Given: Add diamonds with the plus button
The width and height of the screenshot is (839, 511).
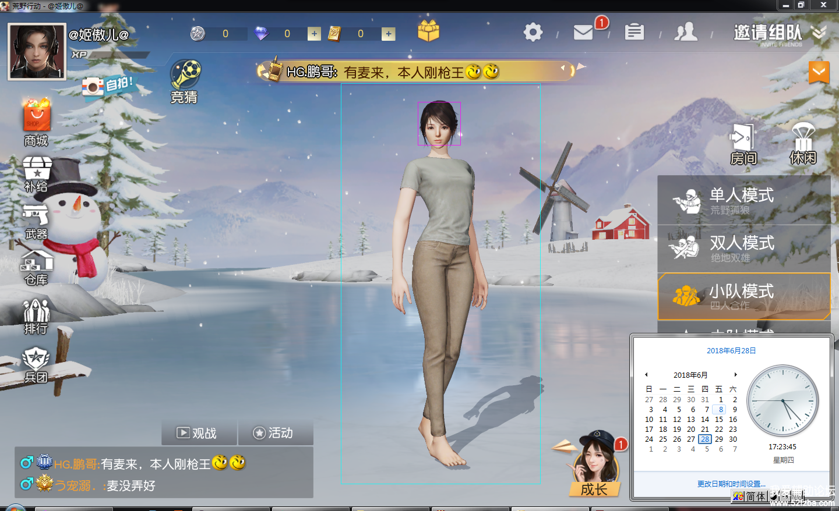Looking at the screenshot, I should [314, 34].
